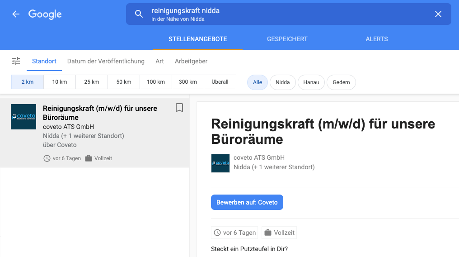459x257 pixels.
Task: Choose the 100 km radius
Action: (x=156, y=82)
